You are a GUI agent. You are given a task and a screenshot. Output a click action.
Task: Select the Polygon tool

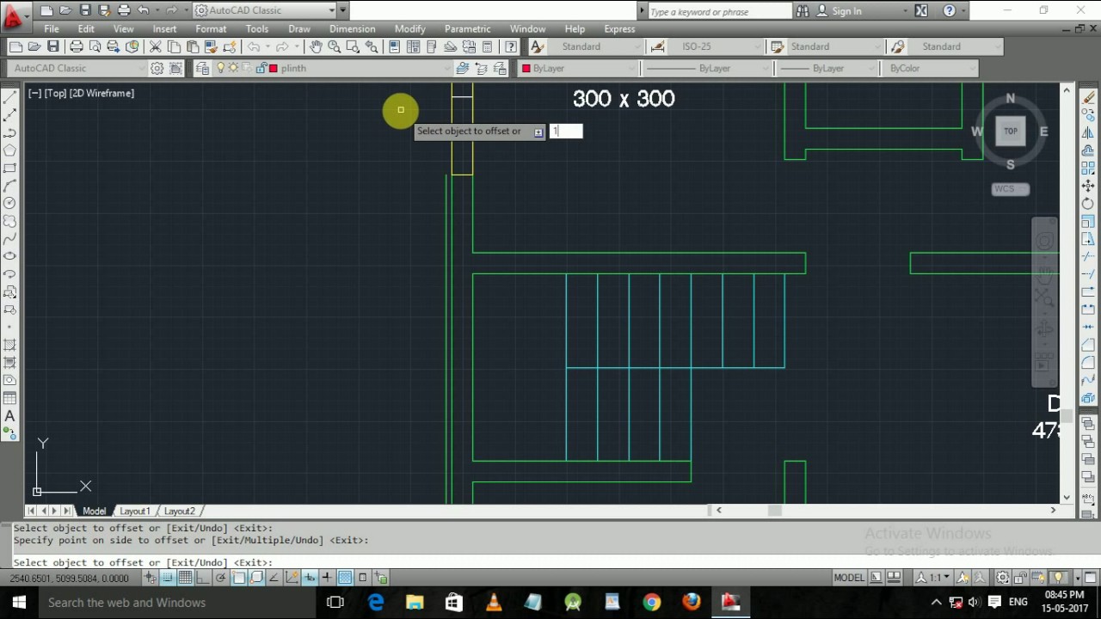tap(10, 150)
